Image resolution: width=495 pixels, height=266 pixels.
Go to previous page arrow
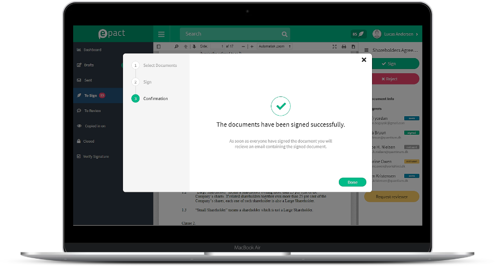point(186,46)
